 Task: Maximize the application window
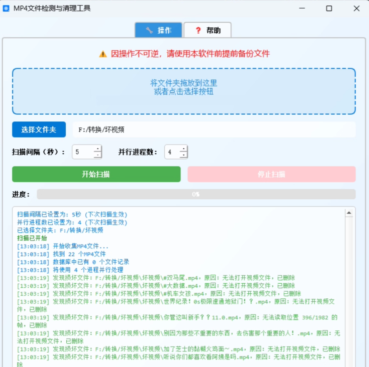click(329, 8)
